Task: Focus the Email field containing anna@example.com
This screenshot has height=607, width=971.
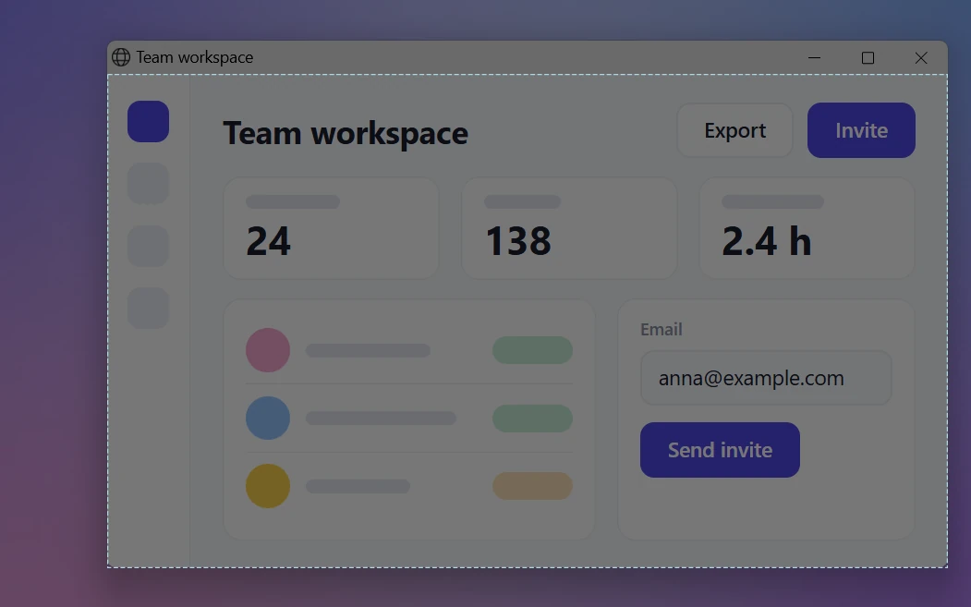Action: click(x=766, y=378)
